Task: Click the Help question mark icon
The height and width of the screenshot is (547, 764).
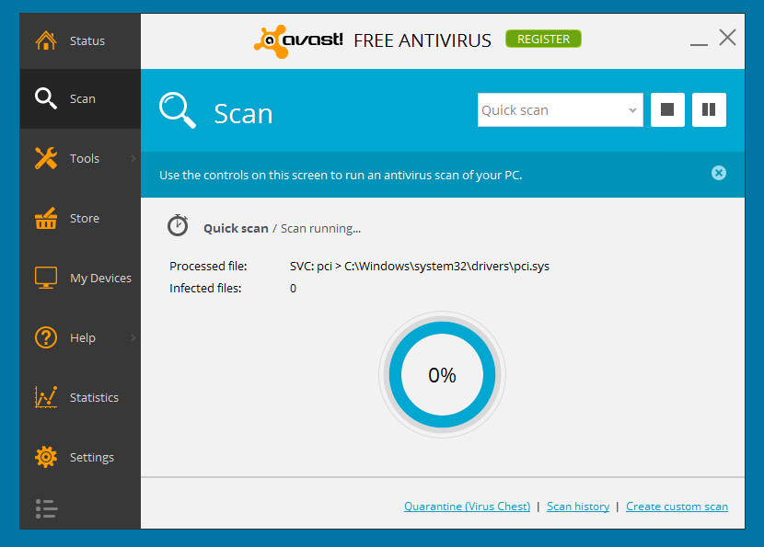Action: (x=46, y=337)
